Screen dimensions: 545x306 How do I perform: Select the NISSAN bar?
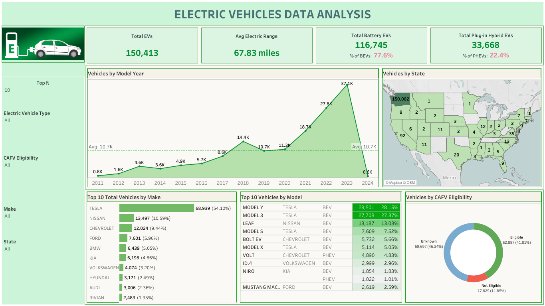click(x=127, y=218)
